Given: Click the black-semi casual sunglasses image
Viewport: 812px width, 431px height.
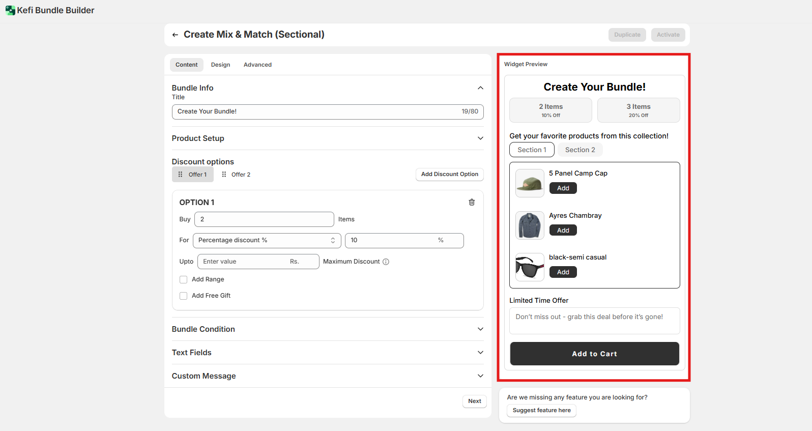Looking at the screenshot, I should pyautogui.click(x=530, y=267).
